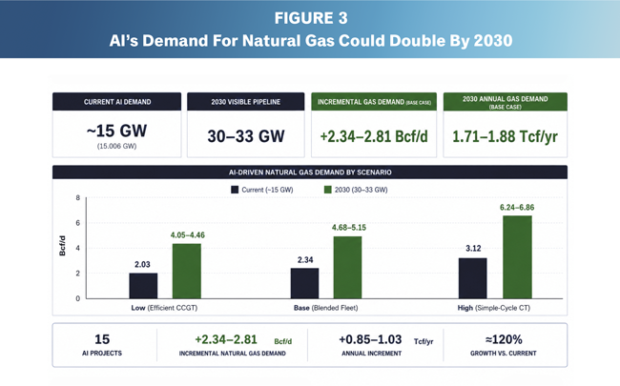Click the '4.68–5.15' bar label
Screen dimensions: 620x386
349,228
